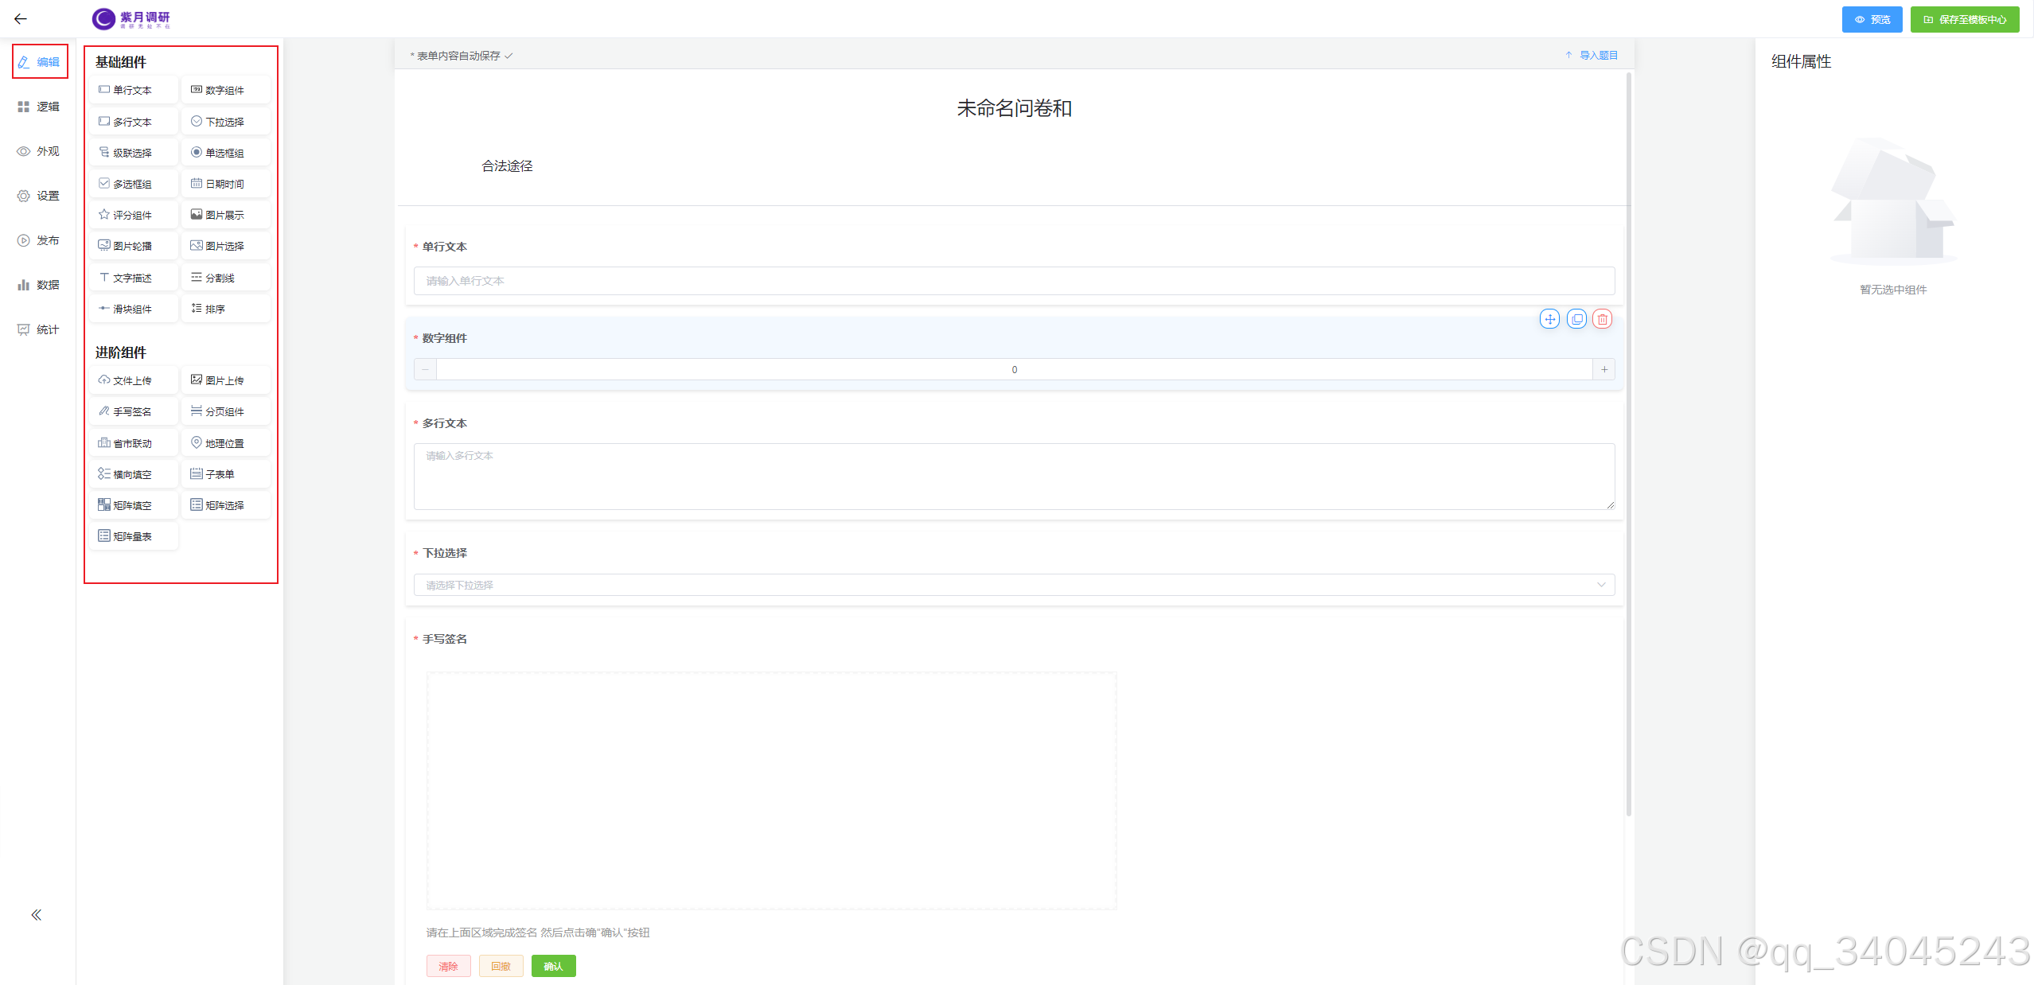Click the move icon on 数字组件 block

click(x=1549, y=319)
